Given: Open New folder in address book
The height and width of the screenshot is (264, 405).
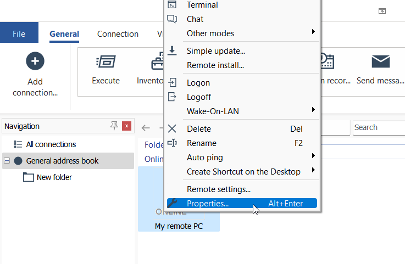Looking at the screenshot, I should [54, 177].
